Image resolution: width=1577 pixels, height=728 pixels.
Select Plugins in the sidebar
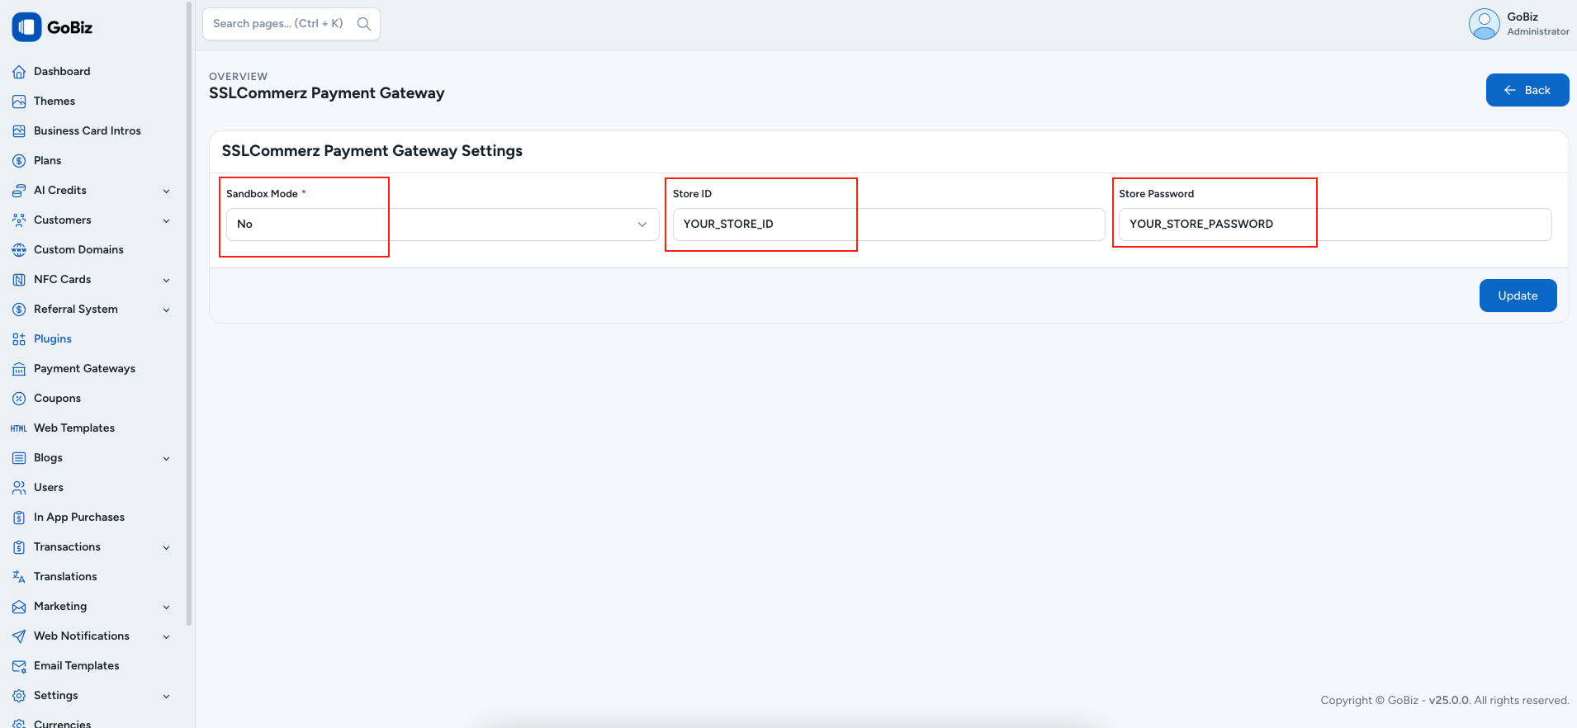click(x=92, y=339)
